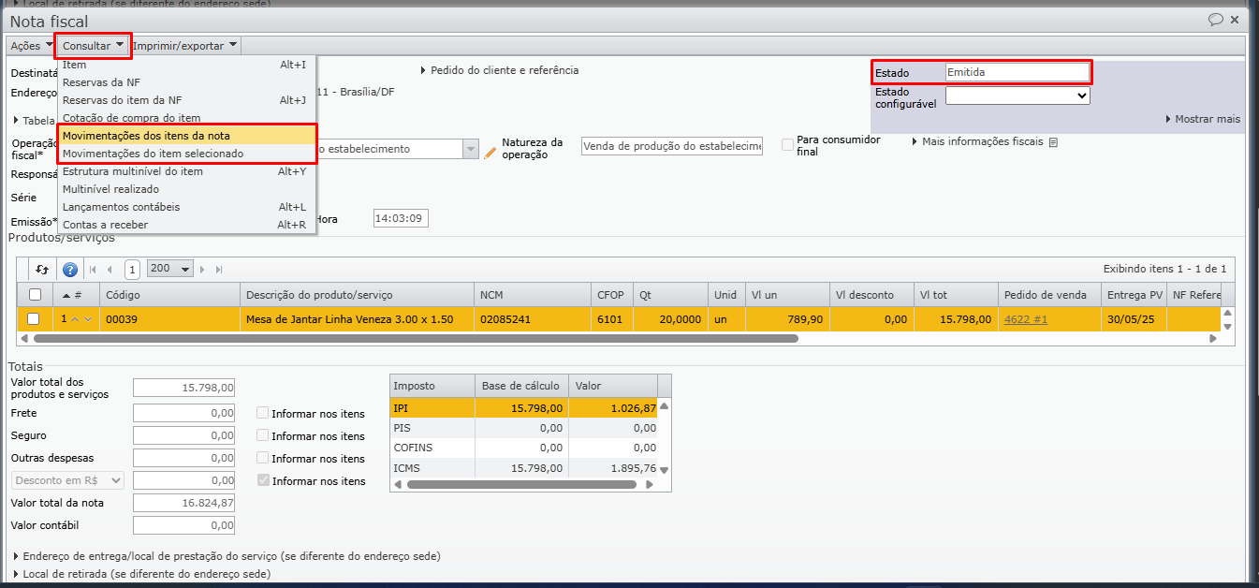Expand Mais informações fiscais
The width and height of the screenshot is (1259, 588).
(x=979, y=142)
